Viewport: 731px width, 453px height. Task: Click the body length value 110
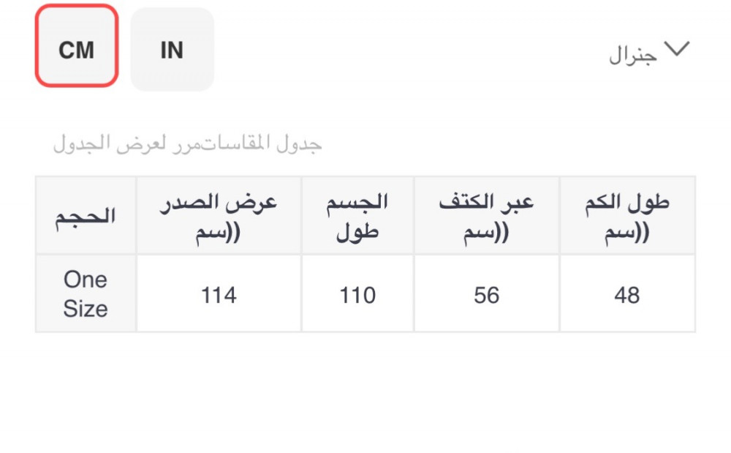(x=357, y=295)
